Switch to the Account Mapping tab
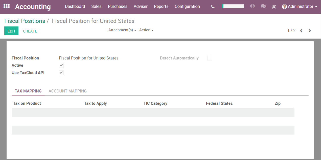 (67, 91)
